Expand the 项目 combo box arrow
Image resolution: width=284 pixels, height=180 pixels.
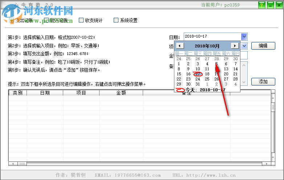[244, 46]
